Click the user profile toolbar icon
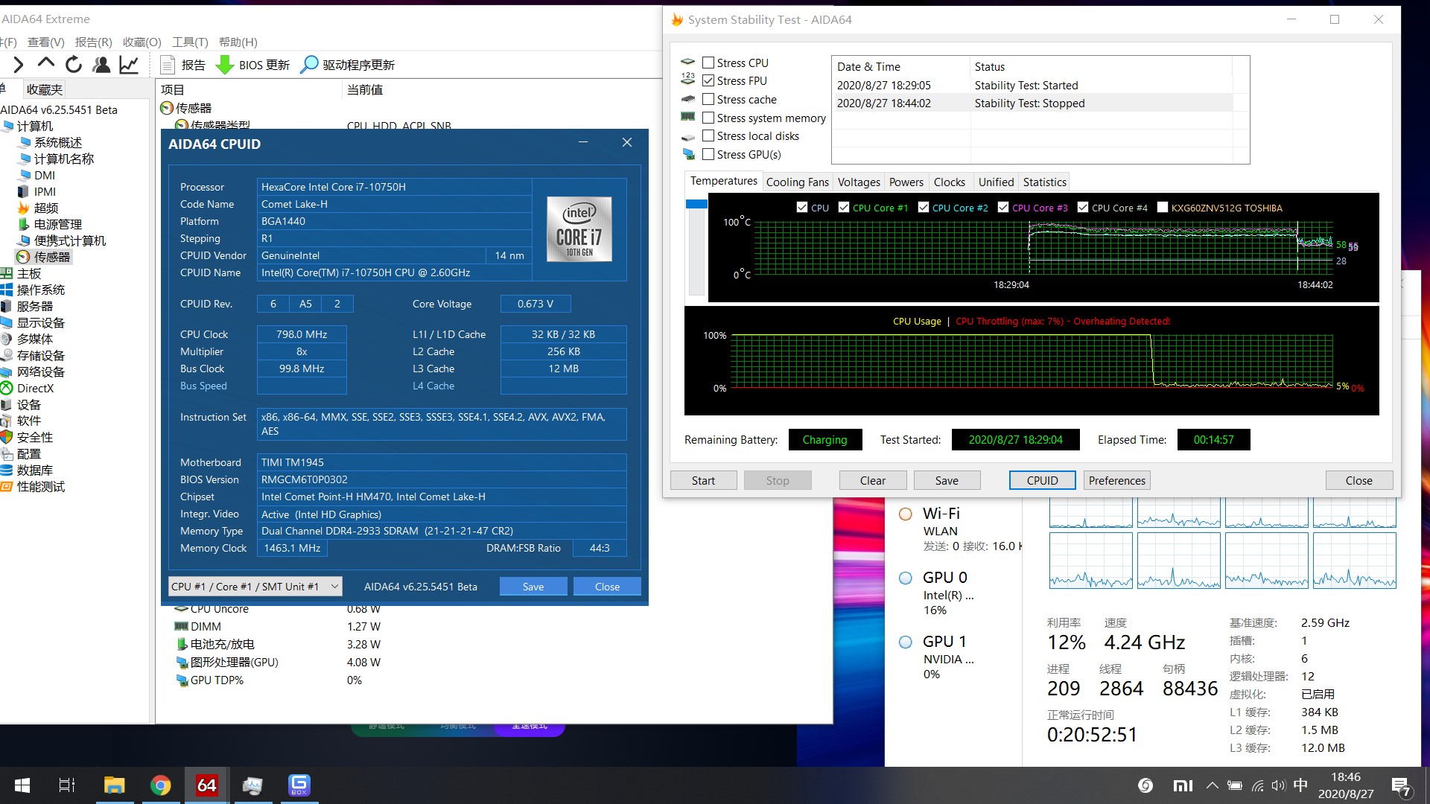Screen dimensions: 1430x804 pos(101,65)
